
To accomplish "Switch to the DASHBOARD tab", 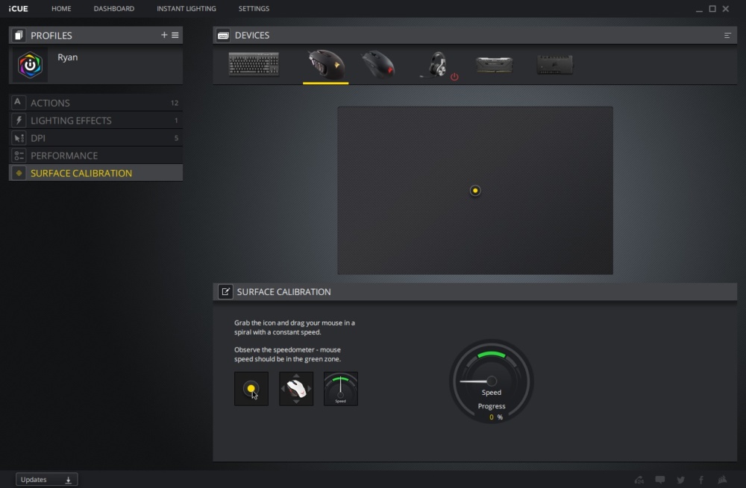I will pos(113,8).
